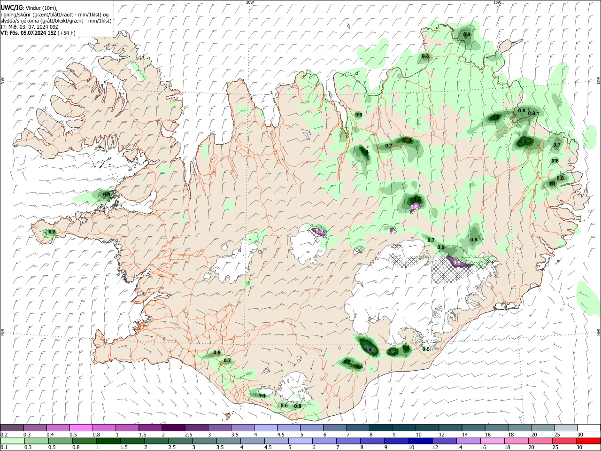This screenshot has width=601, height=451.
Task: Click the 3.4 precipitation value on map
Action: (x=368, y=350)
